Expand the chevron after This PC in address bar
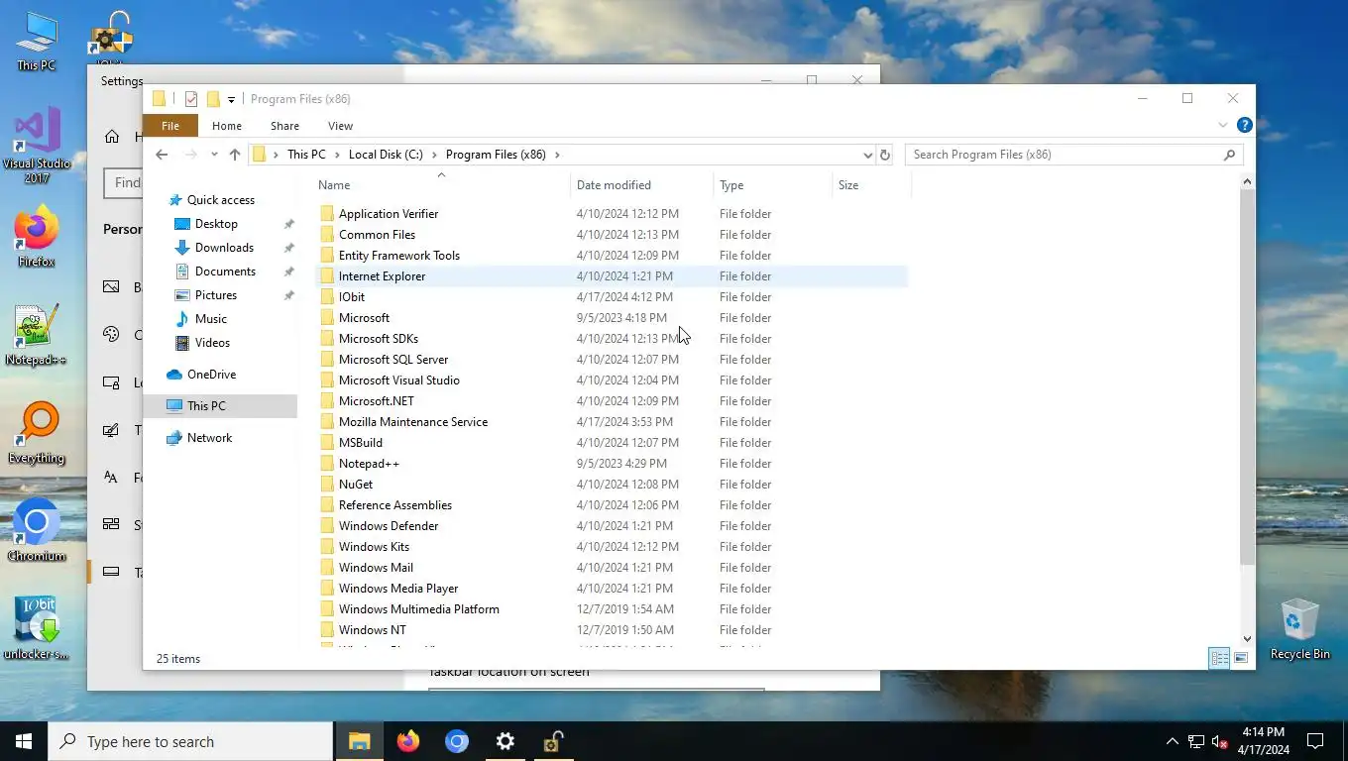Image resolution: width=1348 pixels, height=761 pixels. 337,155
